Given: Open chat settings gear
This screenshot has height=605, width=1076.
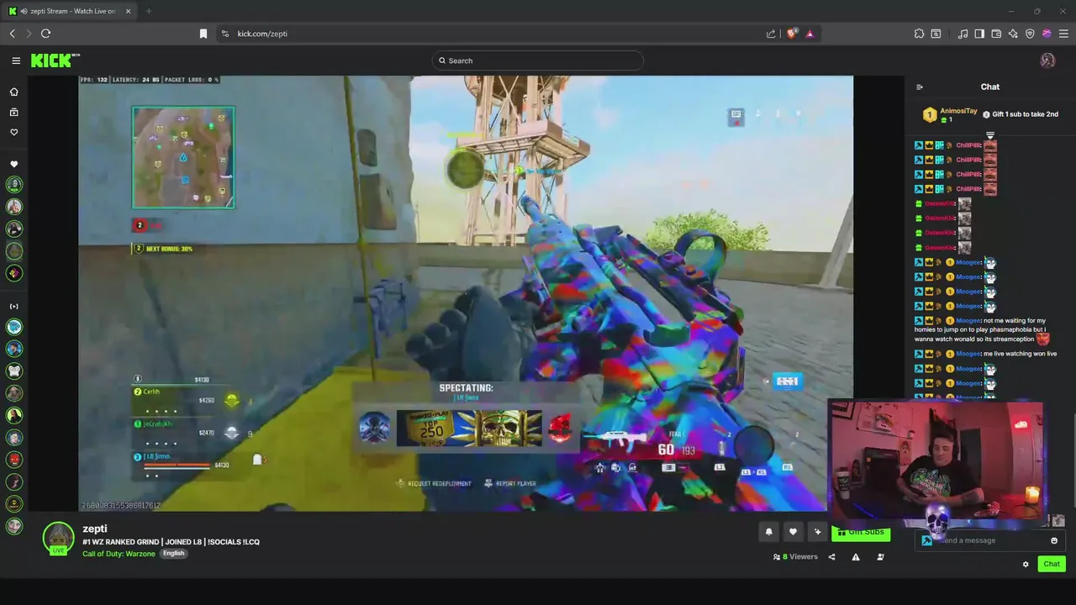Looking at the screenshot, I should coord(1026,564).
